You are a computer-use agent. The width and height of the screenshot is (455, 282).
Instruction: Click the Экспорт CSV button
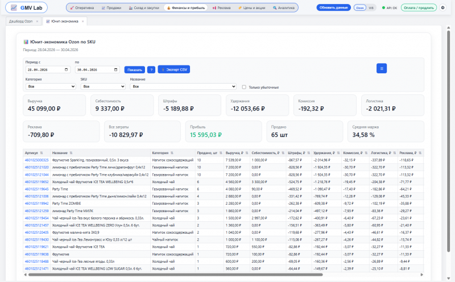tap(174, 69)
